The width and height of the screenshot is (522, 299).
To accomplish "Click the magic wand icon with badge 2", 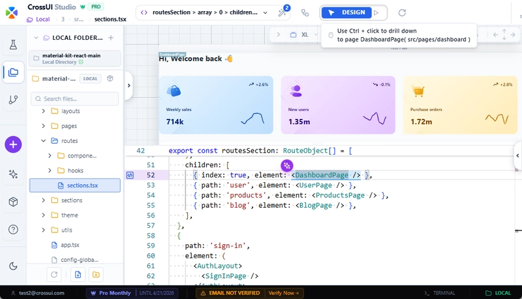I will click(x=283, y=12).
